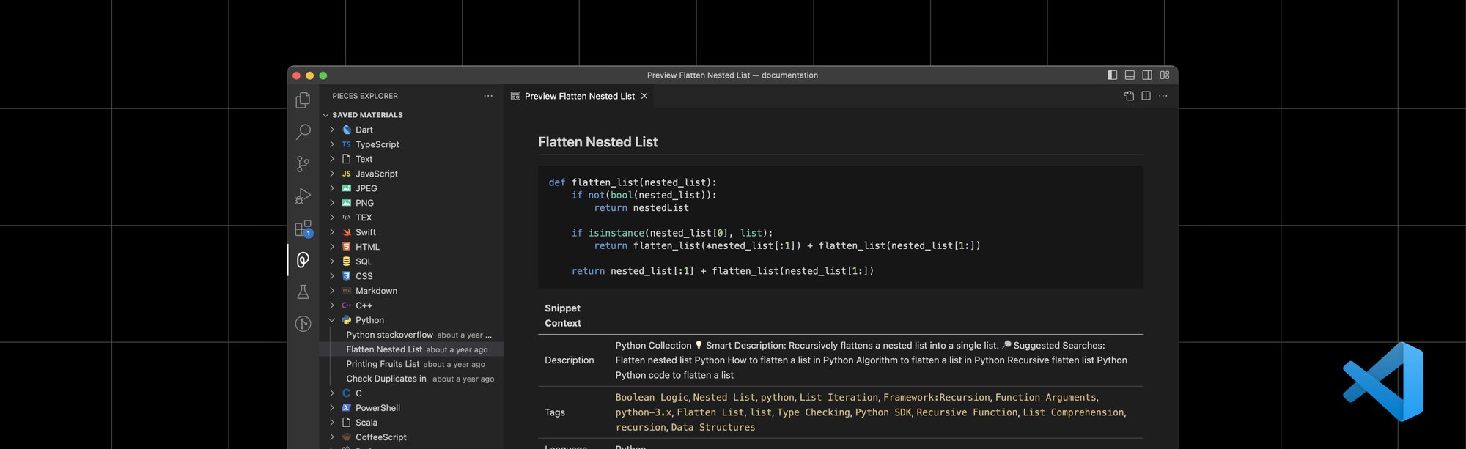Click the Pieces icon in activity bar
The image size is (1466, 449).
coord(303,260)
